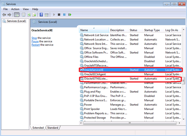Sort by the Startup Type column header
The image size is (187, 136).
click(x=153, y=30)
